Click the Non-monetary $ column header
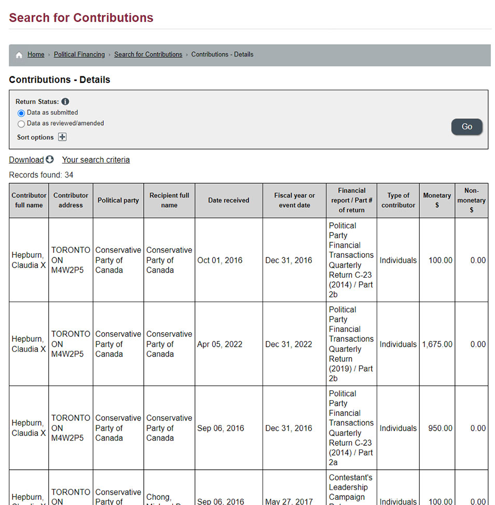This screenshot has height=505, width=495. click(x=472, y=200)
